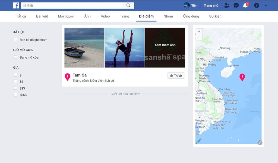
Task: Check the $$ price filter
Action: tap(15, 81)
